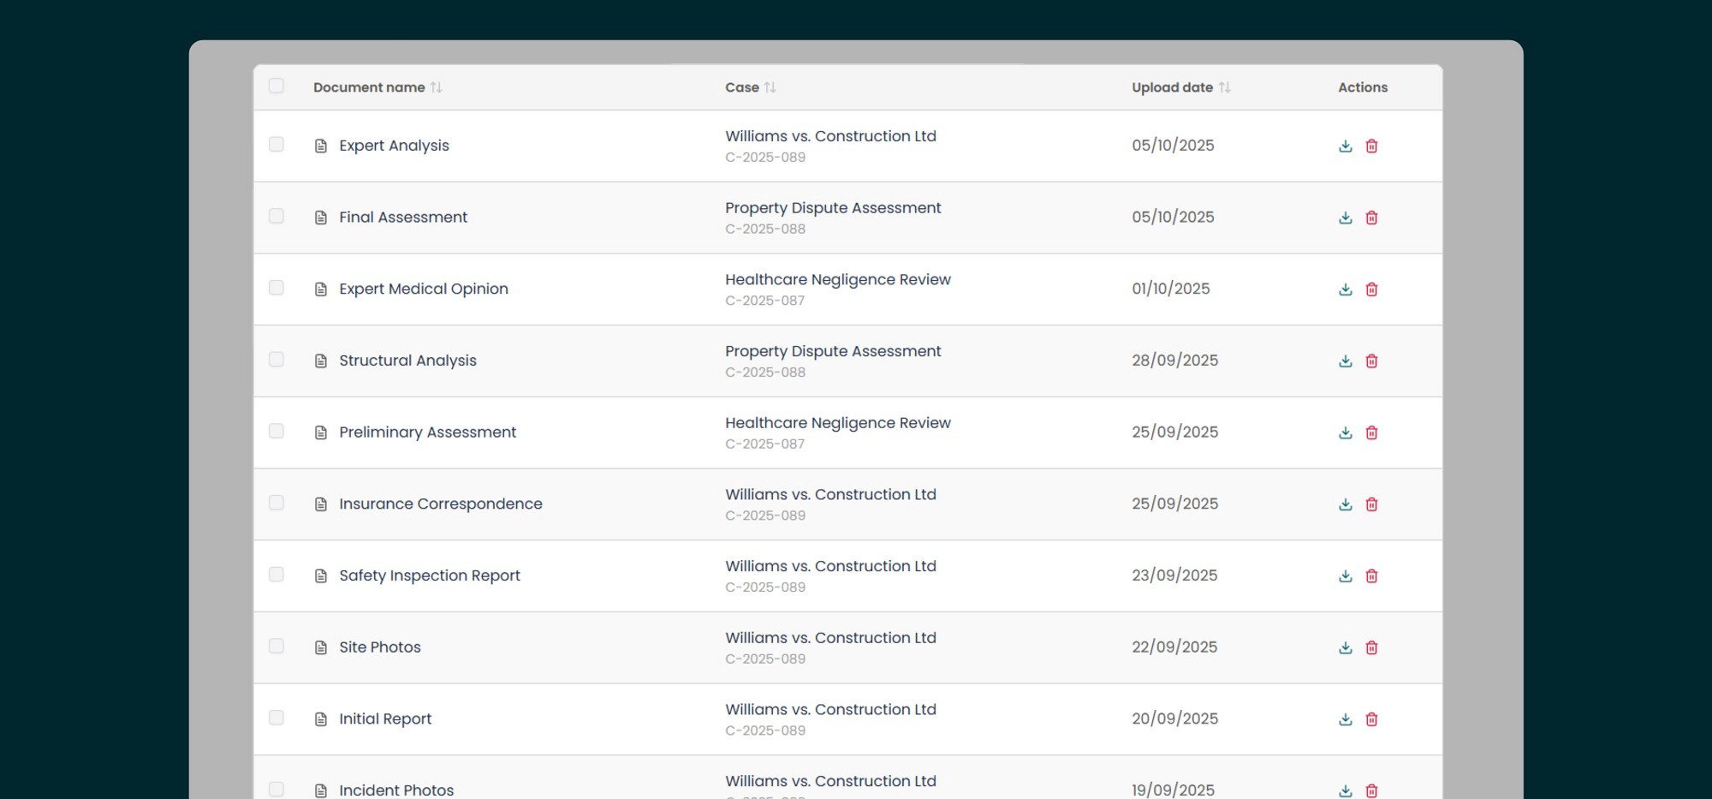
Task: Open the Preliminary Assessment document name
Action: coord(427,432)
